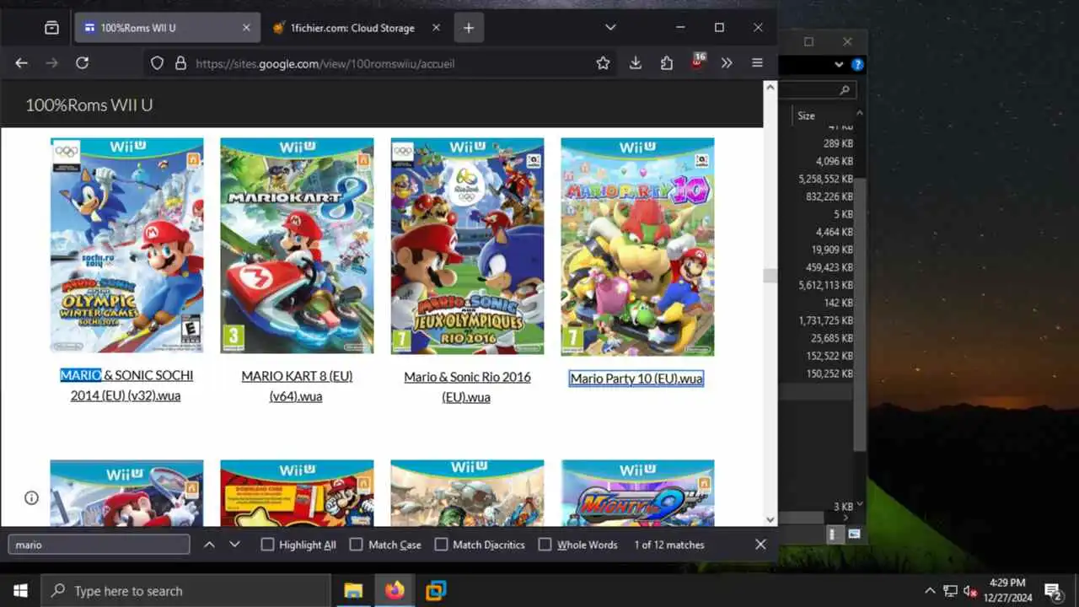This screenshot has height=607, width=1079.
Task: Open the Windows Start menu
Action: [x=20, y=590]
